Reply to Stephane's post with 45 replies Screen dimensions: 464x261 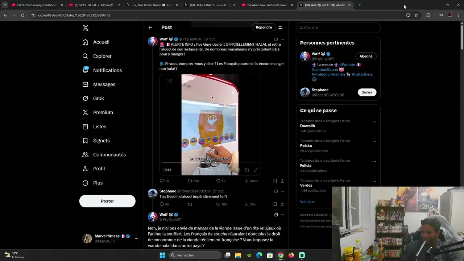pos(164,204)
